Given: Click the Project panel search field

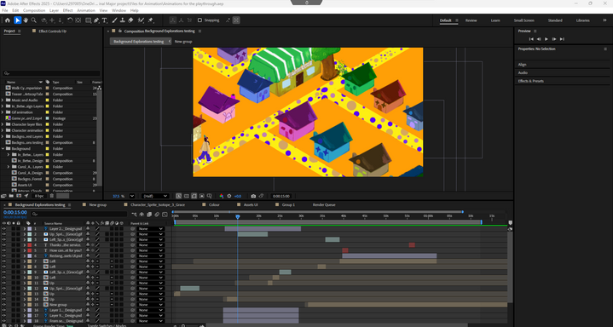Looking at the screenshot, I should 51,73.
